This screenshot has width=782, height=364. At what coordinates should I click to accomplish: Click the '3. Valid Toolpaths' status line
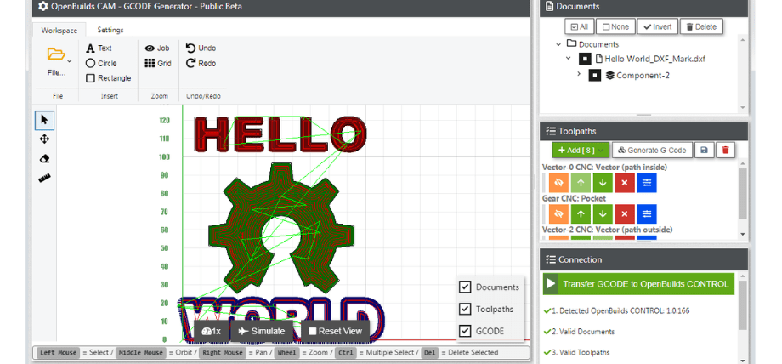click(x=581, y=352)
